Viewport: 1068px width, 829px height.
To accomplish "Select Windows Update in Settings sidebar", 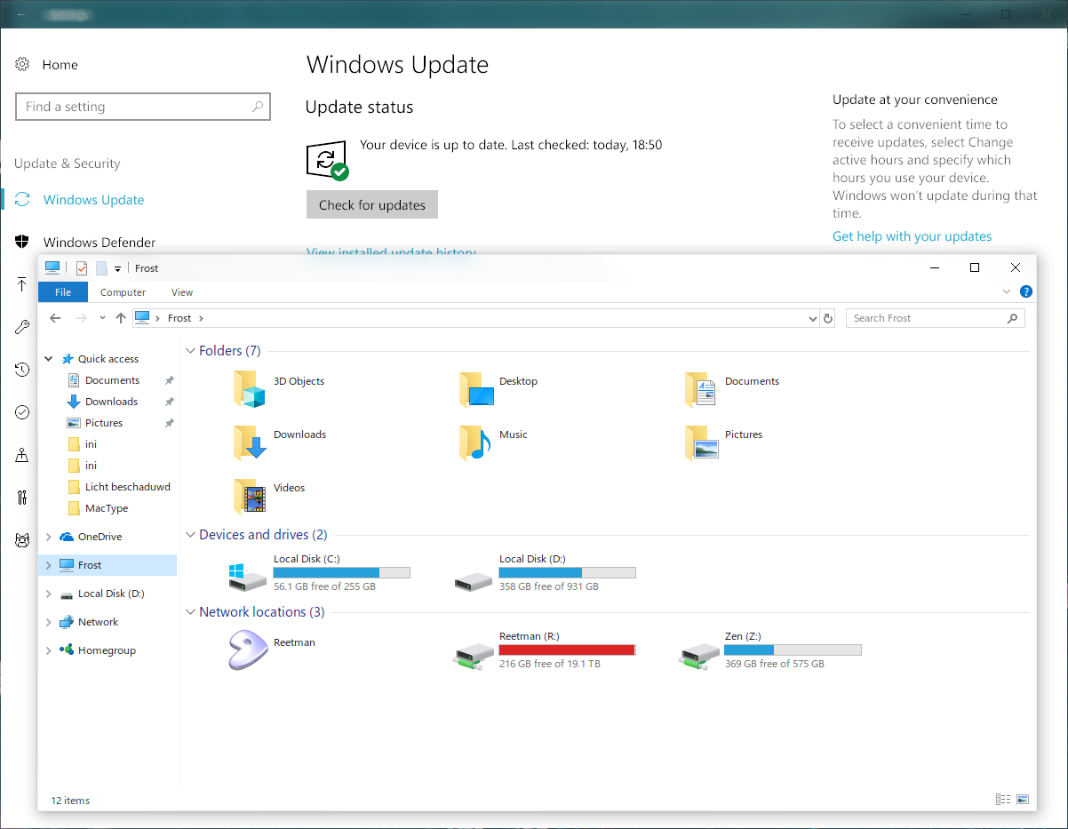I will (x=93, y=200).
